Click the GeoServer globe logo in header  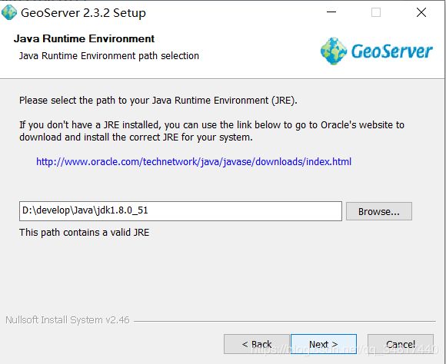pyautogui.click(x=334, y=51)
